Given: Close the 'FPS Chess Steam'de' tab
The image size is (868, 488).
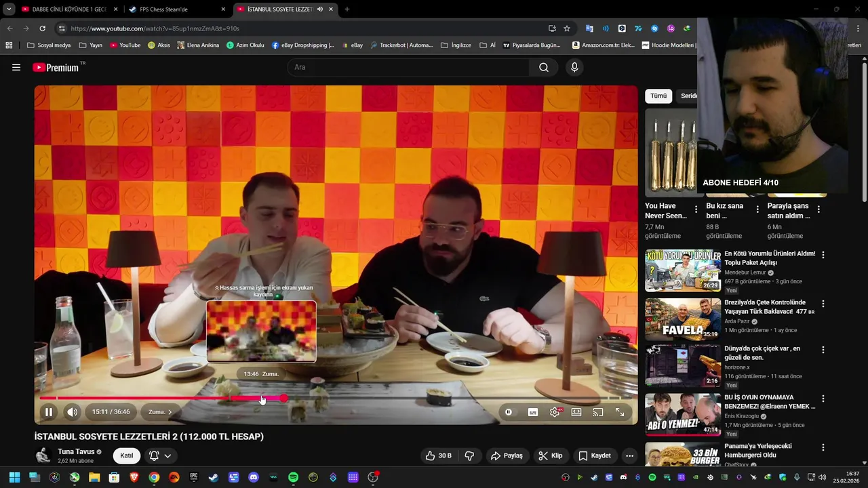Looking at the screenshot, I should tap(224, 9).
